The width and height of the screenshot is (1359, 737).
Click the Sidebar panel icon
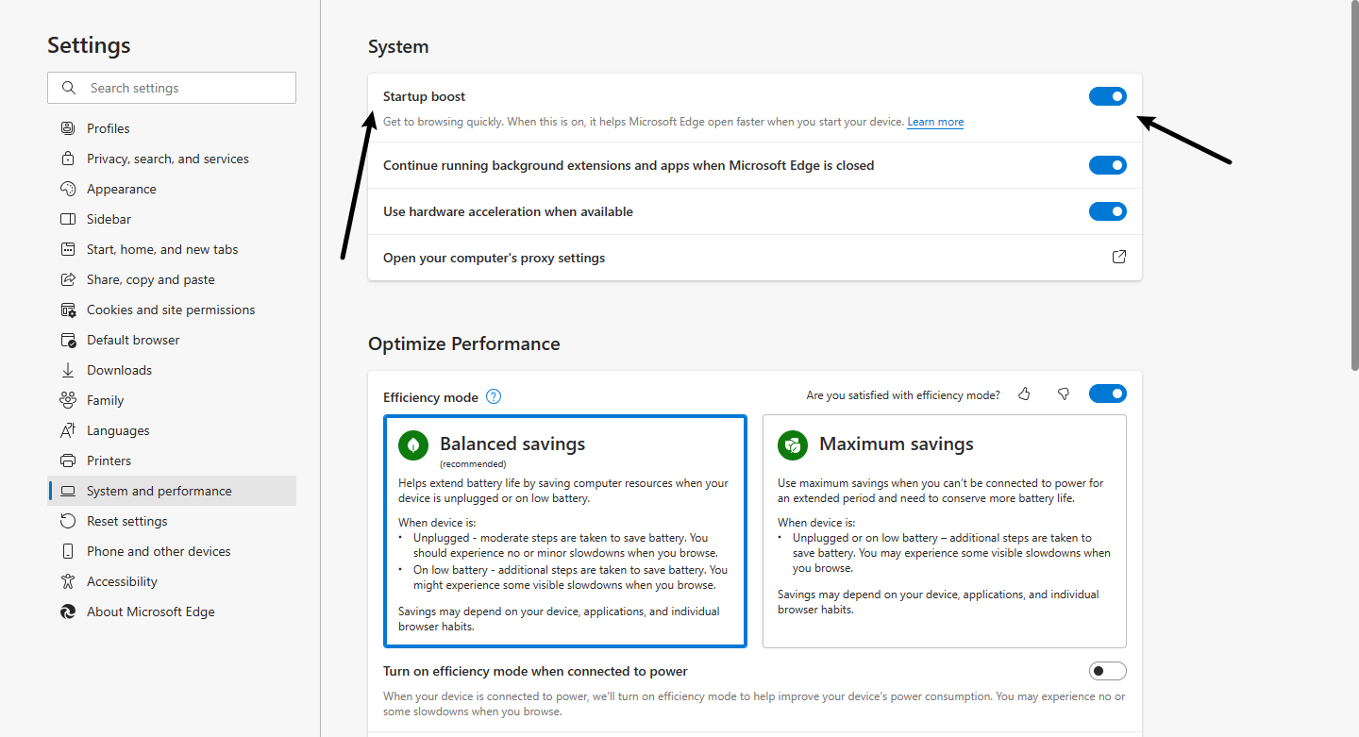point(68,219)
